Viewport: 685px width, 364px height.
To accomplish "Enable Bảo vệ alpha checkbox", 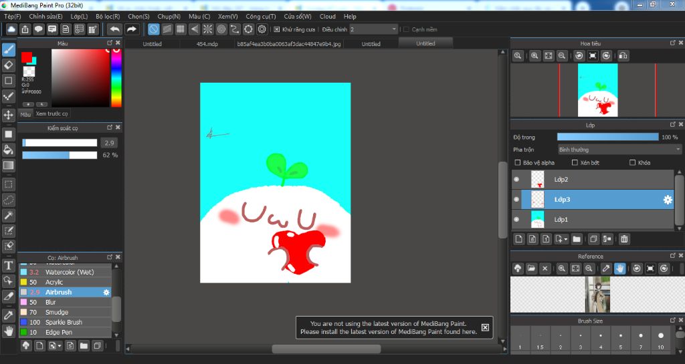I will tap(518, 162).
